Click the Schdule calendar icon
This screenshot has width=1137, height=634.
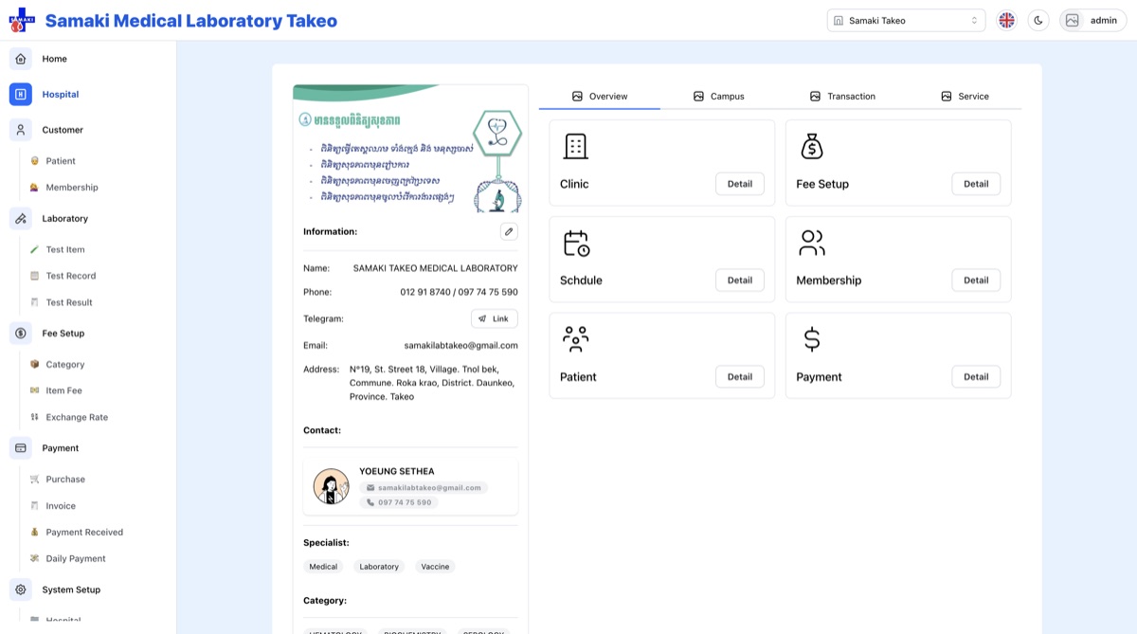[576, 244]
